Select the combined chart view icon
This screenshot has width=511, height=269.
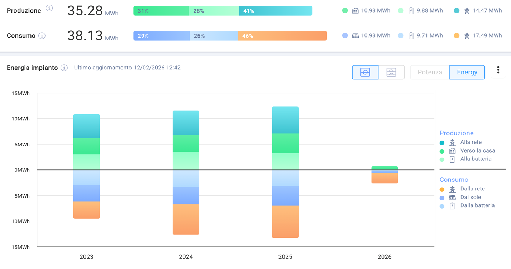tap(365, 72)
